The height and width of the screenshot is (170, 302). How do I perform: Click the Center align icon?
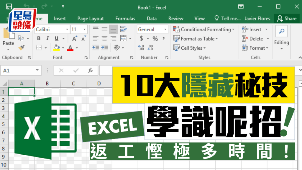click(x=104, y=39)
